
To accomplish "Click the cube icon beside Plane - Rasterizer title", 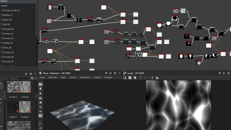I will coord(40,73).
